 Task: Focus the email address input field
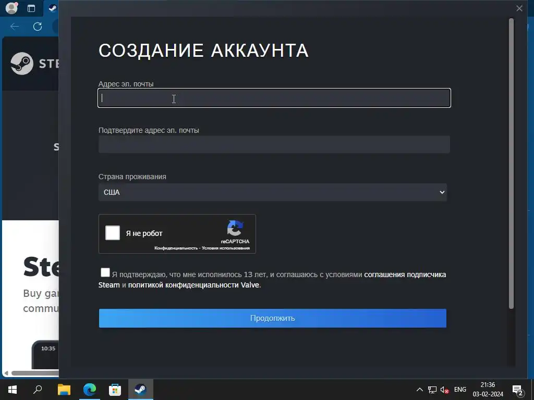[x=274, y=98]
